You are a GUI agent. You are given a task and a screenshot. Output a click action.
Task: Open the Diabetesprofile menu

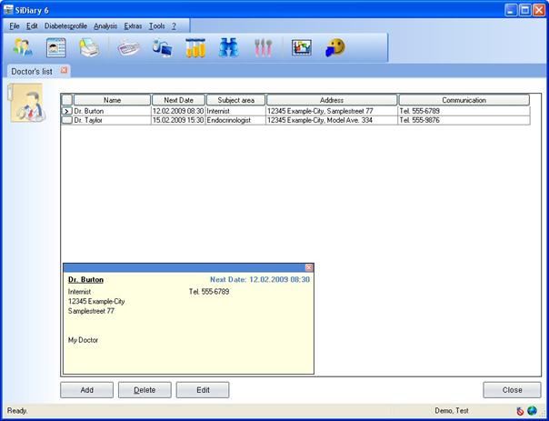tap(65, 26)
